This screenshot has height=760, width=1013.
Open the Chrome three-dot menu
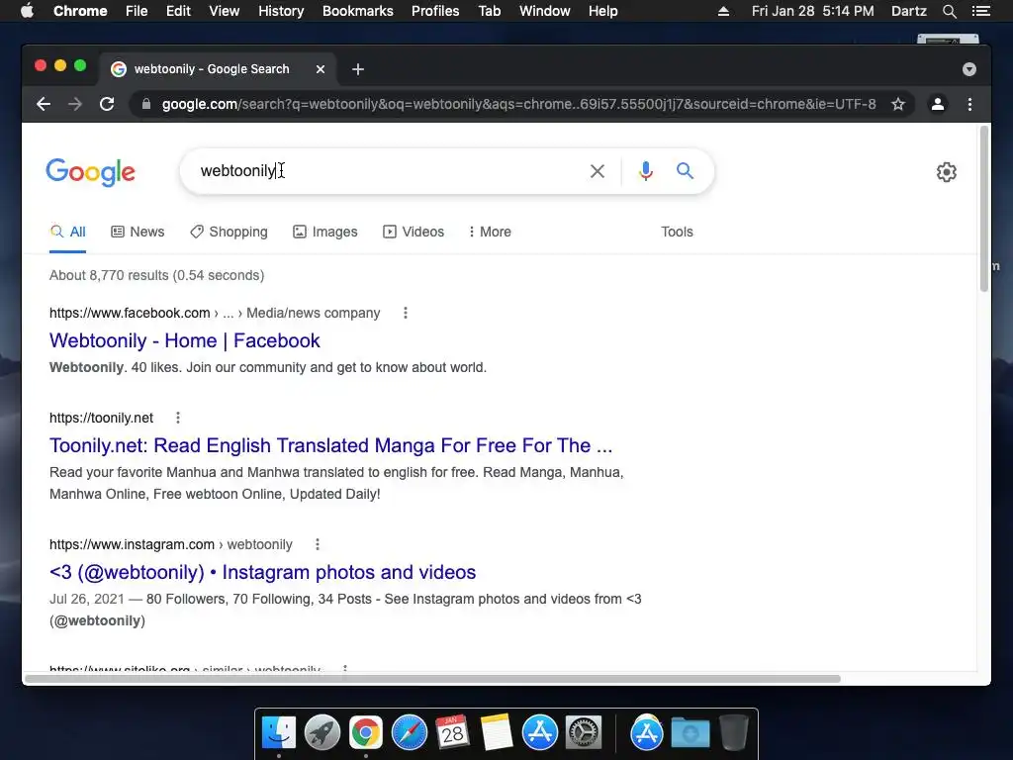[x=969, y=104]
